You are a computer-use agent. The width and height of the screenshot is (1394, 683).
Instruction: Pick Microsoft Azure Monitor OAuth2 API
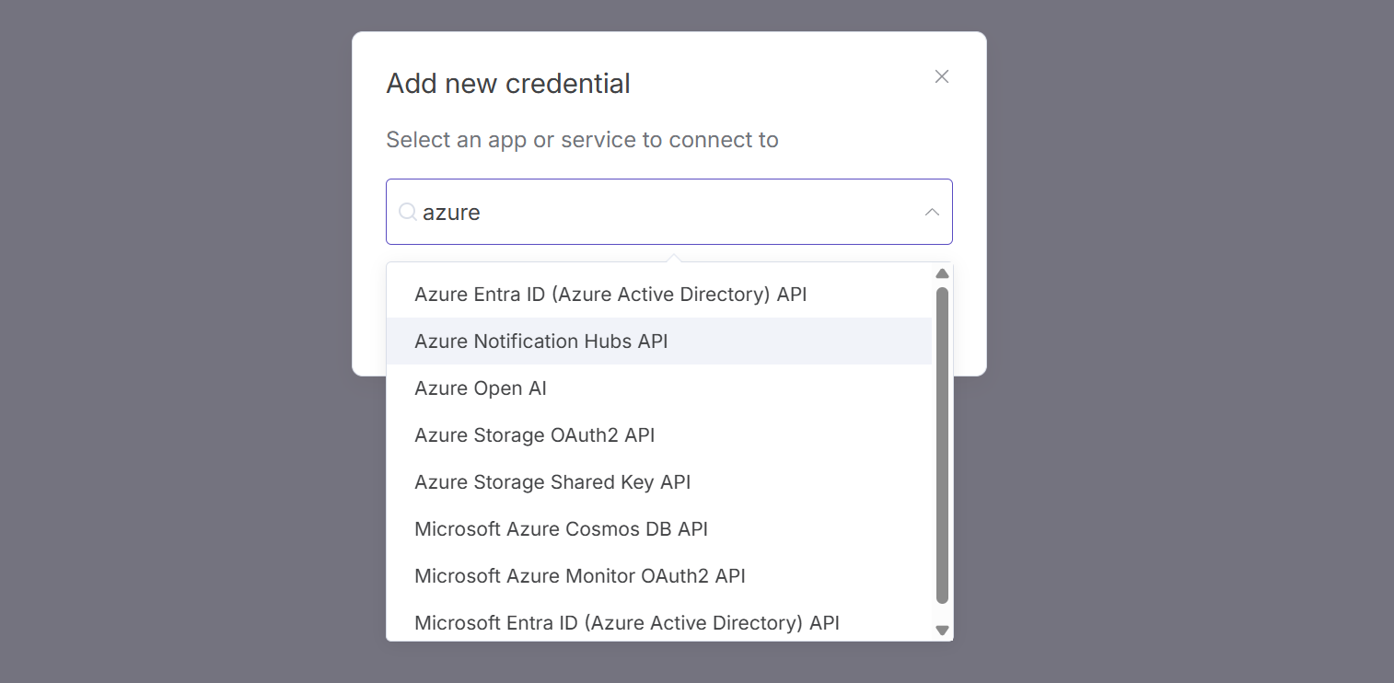659,576
